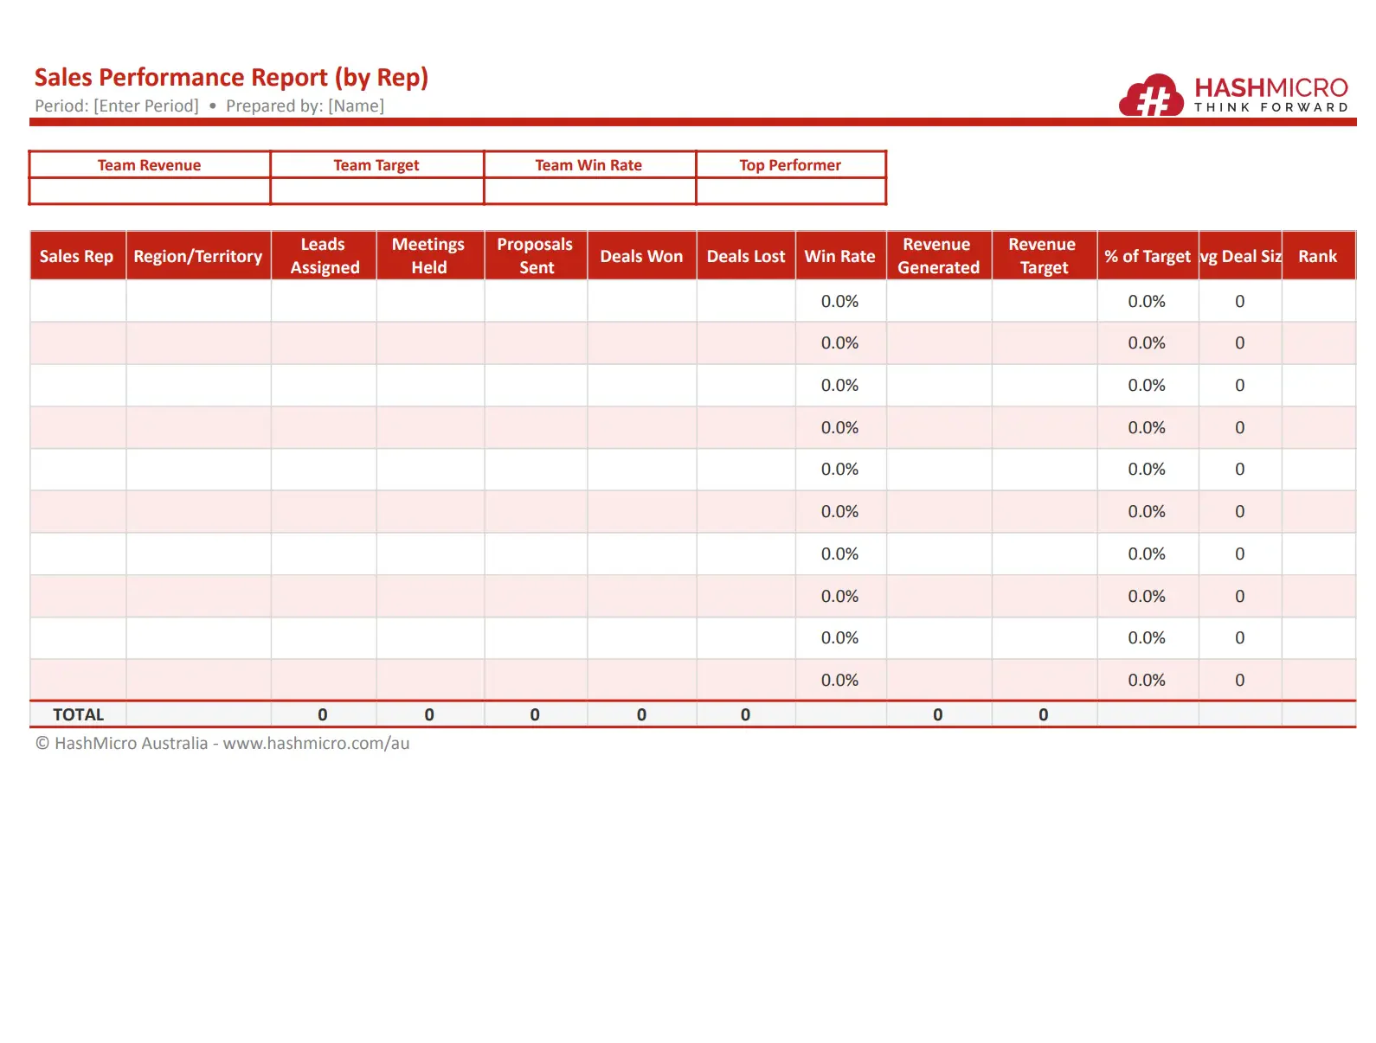Select the Top Performer summary header
This screenshot has width=1376, height=1043.
click(790, 165)
